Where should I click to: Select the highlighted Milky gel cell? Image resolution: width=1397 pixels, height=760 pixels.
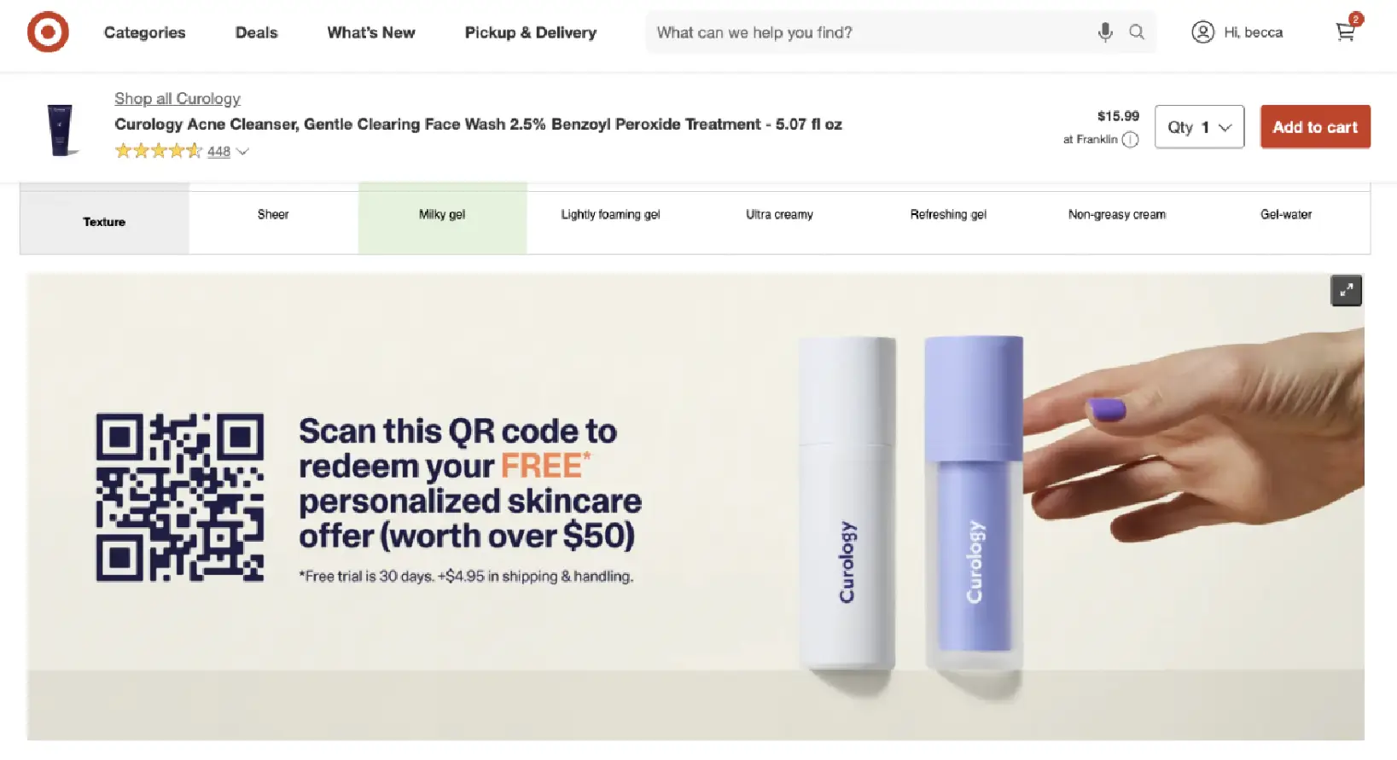pos(442,218)
